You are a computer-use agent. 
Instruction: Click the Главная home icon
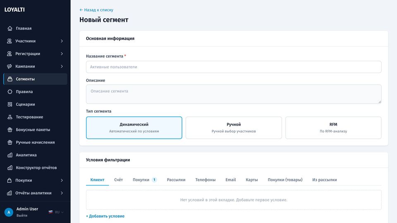click(10, 28)
